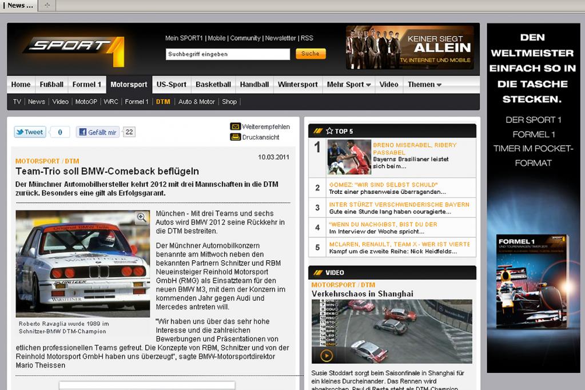Open McLaren, Renault, Team X article
This screenshot has width=585, height=390.
399,244
